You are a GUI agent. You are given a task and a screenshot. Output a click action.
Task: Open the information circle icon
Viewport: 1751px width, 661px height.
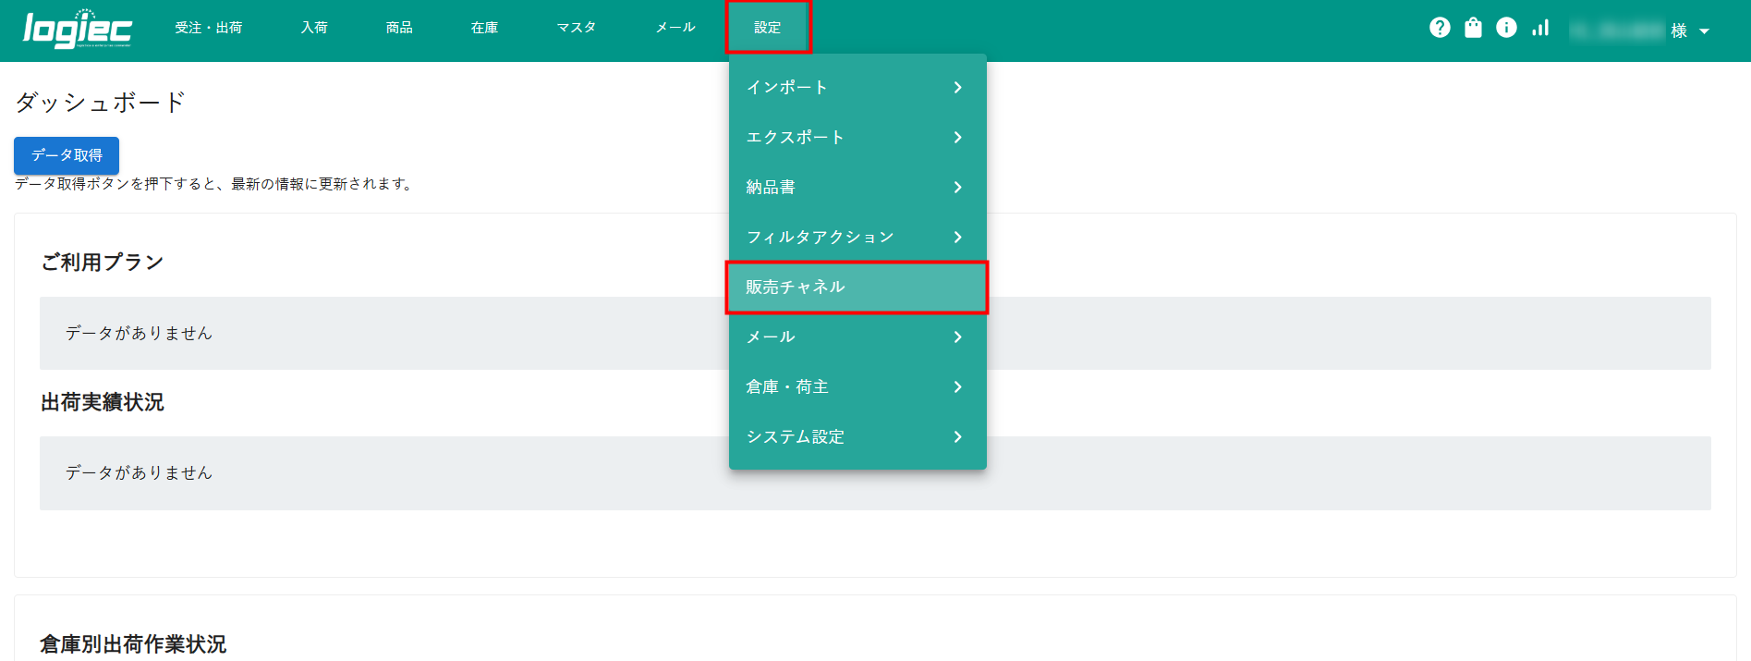coord(1506,28)
